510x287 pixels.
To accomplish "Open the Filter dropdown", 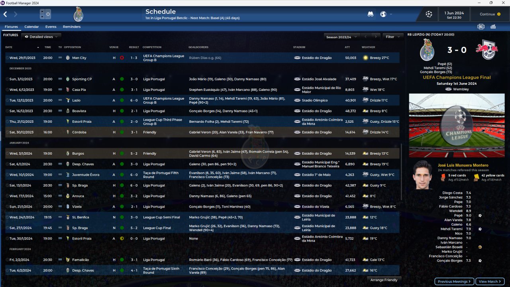I will pyautogui.click(x=393, y=37).
